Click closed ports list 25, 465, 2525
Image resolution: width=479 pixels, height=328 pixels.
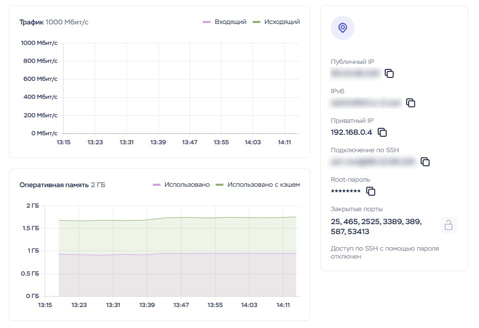tap(376, 227)
